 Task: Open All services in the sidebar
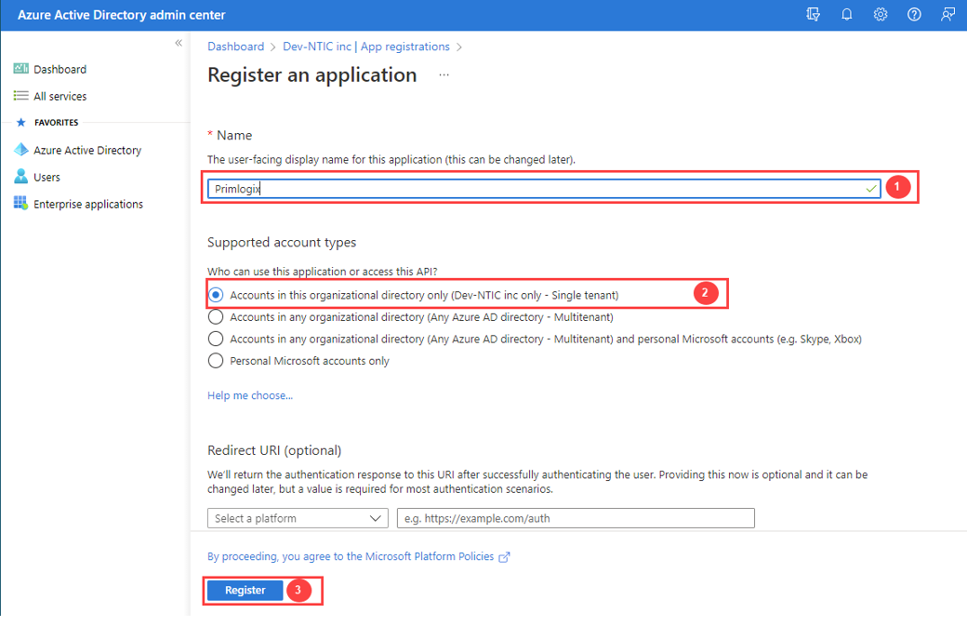60,96
